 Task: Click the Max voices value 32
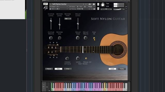click(x=85, y=7)
